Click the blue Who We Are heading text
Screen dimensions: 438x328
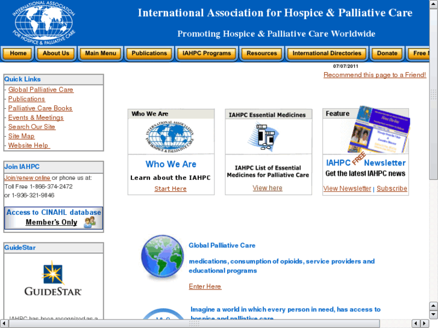(171, 164)
